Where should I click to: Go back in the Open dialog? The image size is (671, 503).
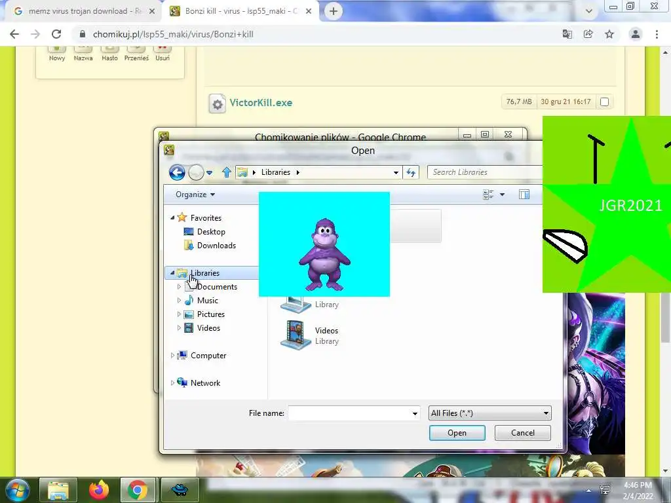coord(177,172)
